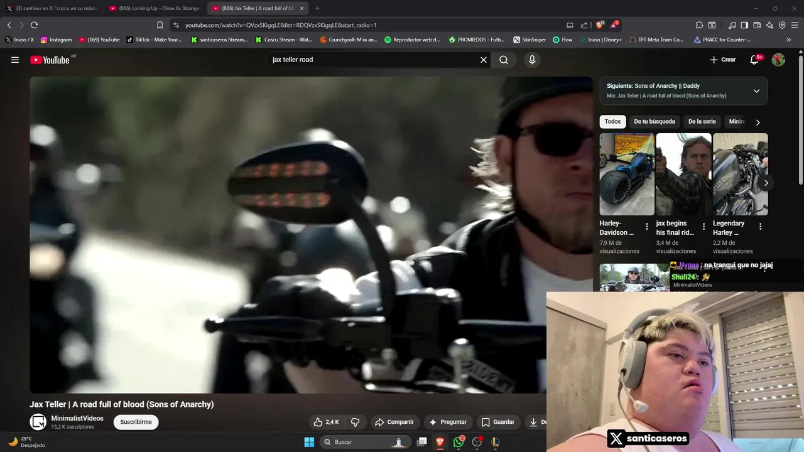Open a new browser tab
Screen dimensions: 804x452
point(317,8)
